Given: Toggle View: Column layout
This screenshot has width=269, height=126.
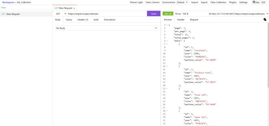Looking at the screenshot, I should 152,2.
